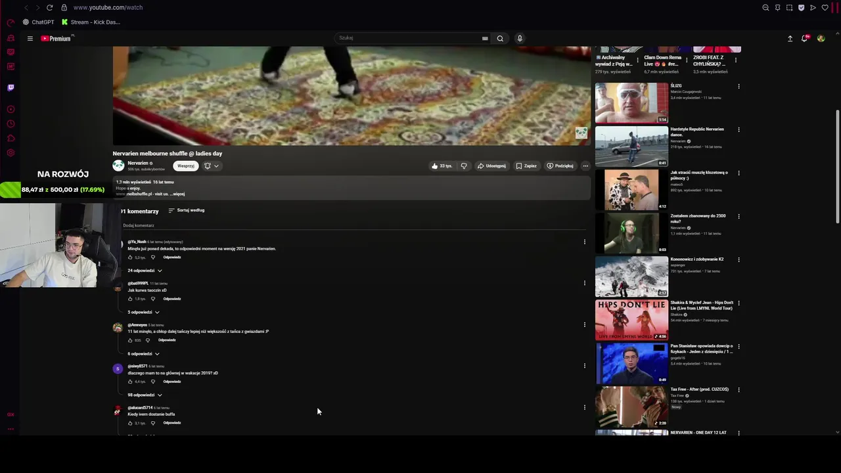This screenshot has width=841, height=473.
Task: Open the Stream - Kick Dashboard bookmark
Action: tap(91, 22)
